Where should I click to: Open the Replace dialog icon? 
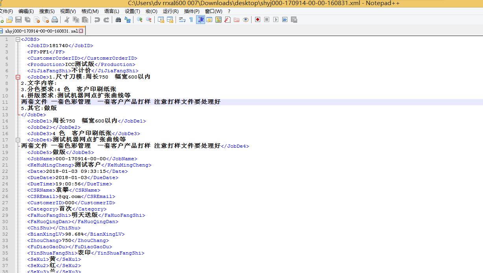pyautogui.click(x=128, y=20)
